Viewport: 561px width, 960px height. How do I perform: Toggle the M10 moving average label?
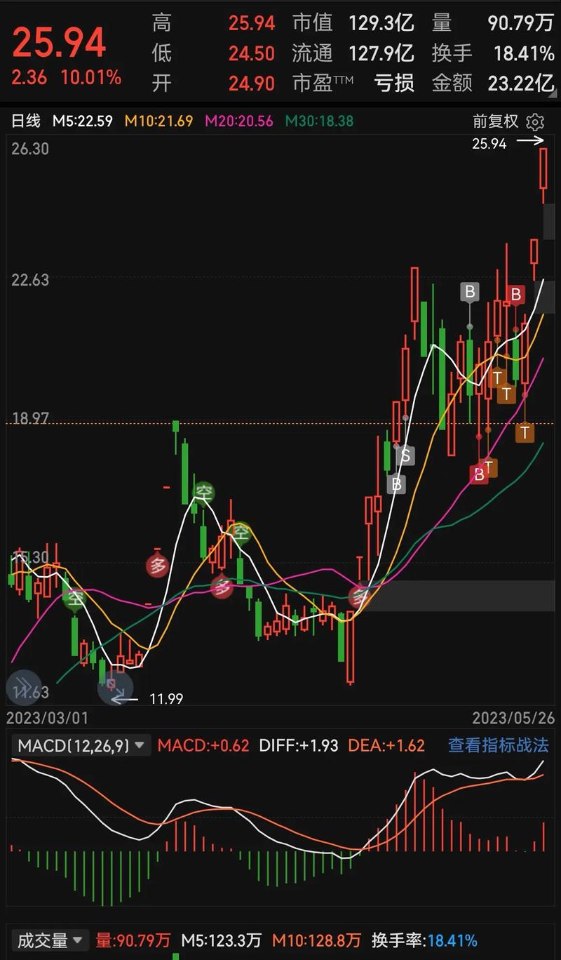158,121
